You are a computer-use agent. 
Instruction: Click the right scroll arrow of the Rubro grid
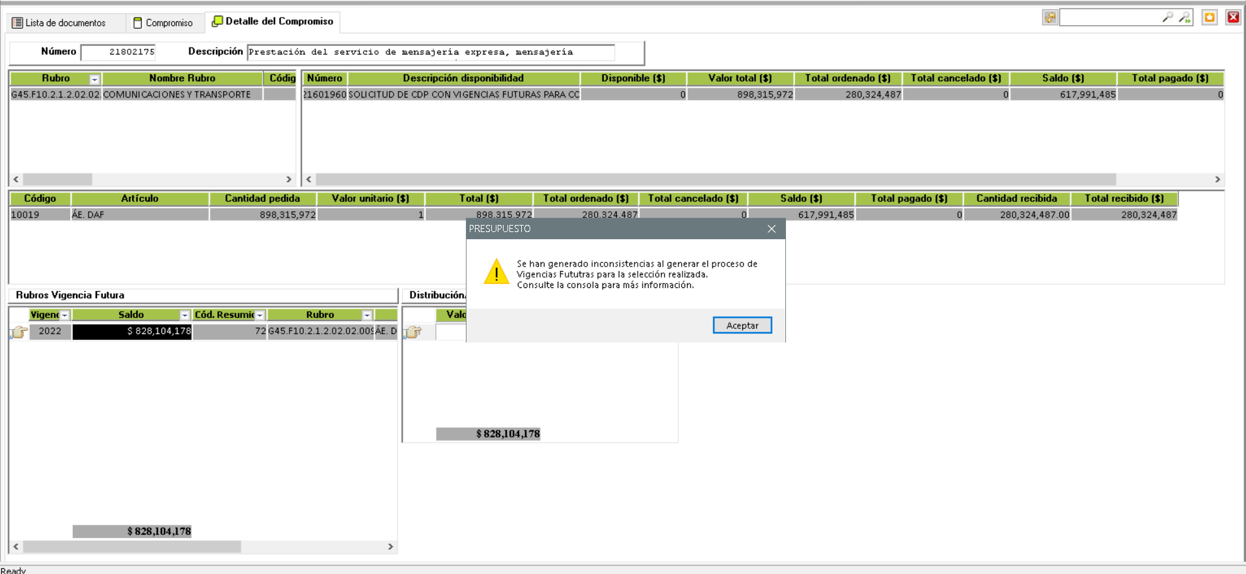click(x=289, y=179)
